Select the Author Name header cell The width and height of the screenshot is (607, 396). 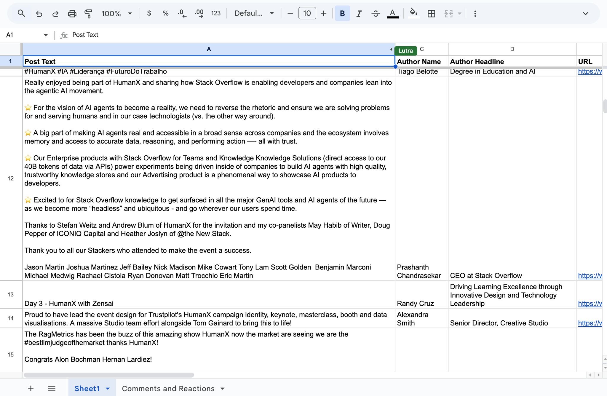(x=421, y=61)
